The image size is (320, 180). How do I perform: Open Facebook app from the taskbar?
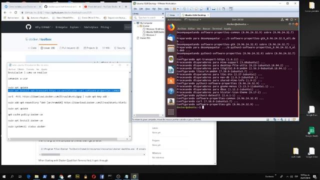[102, 176]
